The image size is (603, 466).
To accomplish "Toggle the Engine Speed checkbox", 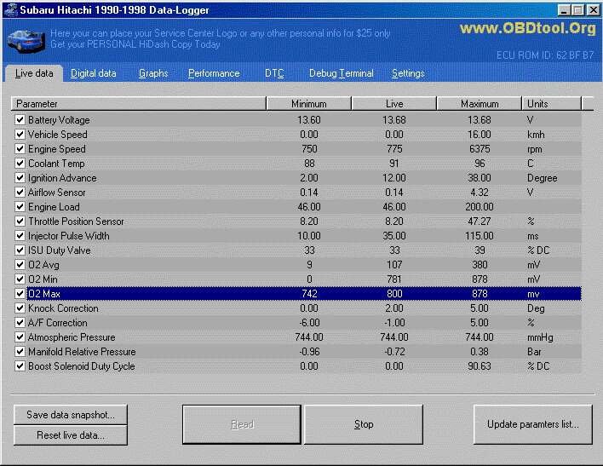I will click(20, 148).
